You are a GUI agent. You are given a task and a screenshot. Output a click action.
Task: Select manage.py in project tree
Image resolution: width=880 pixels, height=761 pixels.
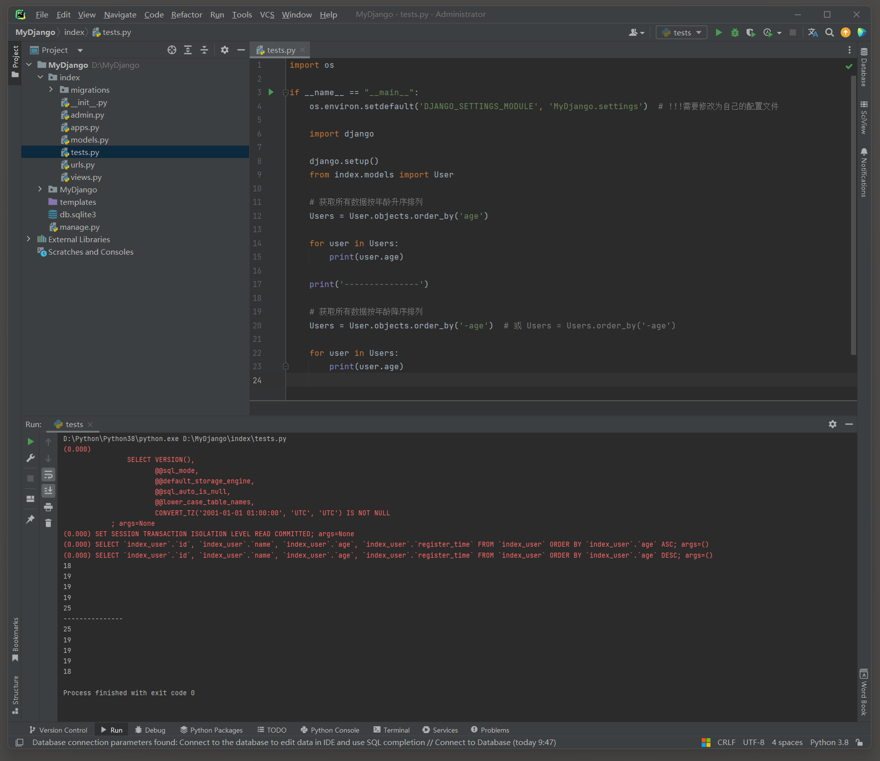coord(80,227)
